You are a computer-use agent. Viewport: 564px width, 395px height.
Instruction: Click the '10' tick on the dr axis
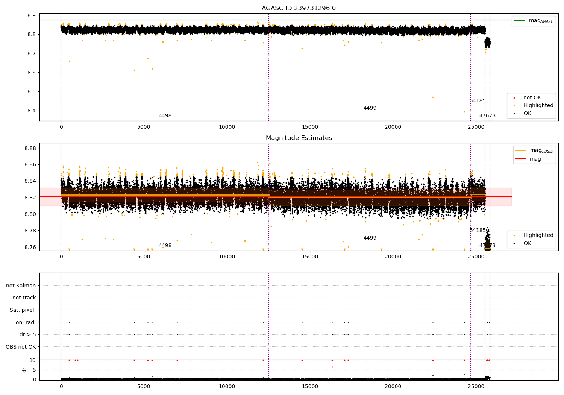pyautogui.click(x=33, y=360)
